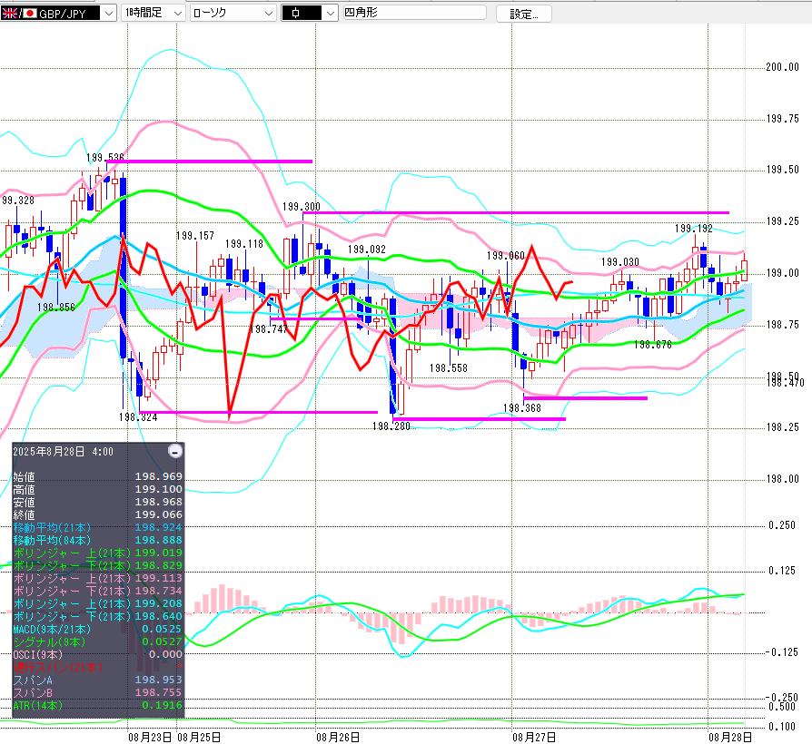This screenshot has height=744, width=812.
Task: Click the 08月26日 date axis label
Action: tap(338, 738)
